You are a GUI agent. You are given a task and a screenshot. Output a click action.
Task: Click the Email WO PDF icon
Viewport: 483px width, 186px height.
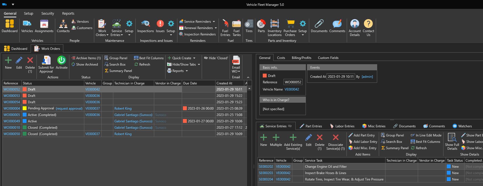(x=236, y=60)
